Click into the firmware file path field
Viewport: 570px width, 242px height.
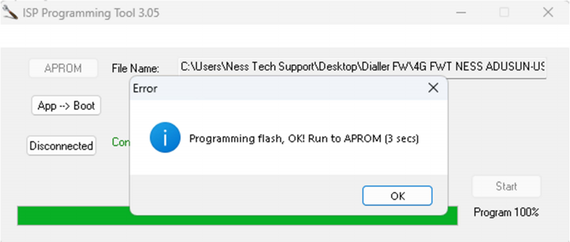tap(362, 67)
